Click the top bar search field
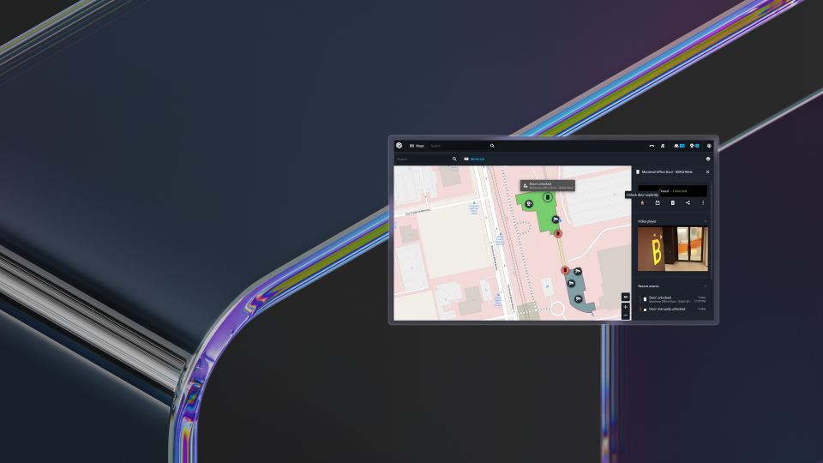The image size is (823, 463). click(459, 146)
